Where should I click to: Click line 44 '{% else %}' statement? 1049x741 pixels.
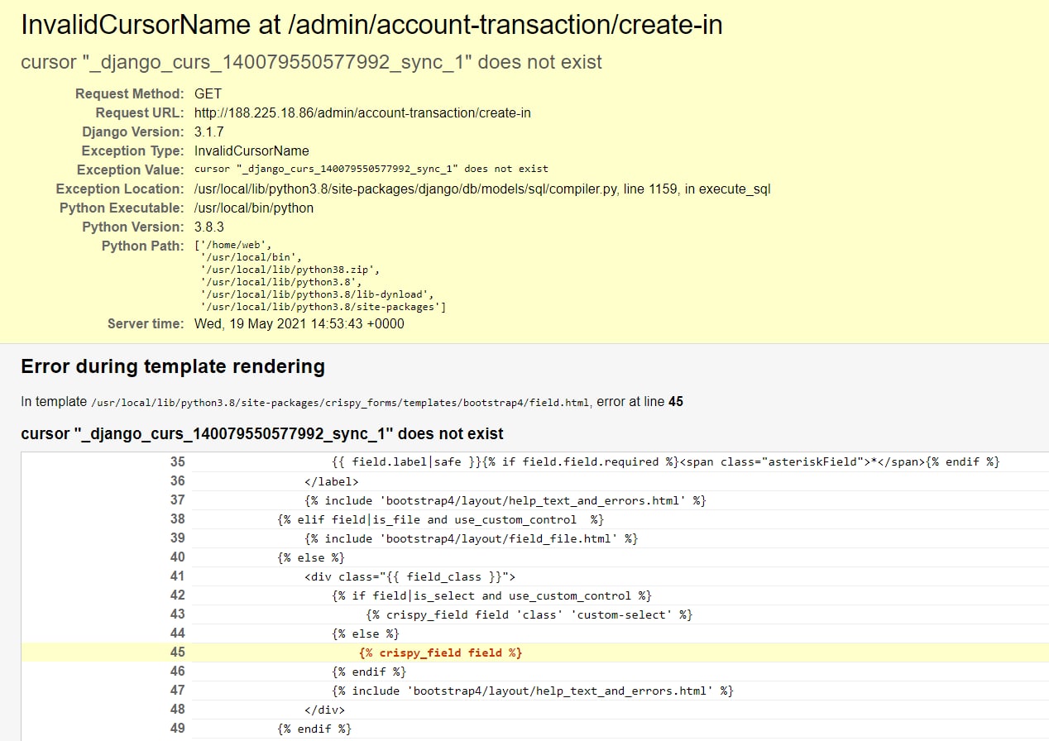coord(365,633)
